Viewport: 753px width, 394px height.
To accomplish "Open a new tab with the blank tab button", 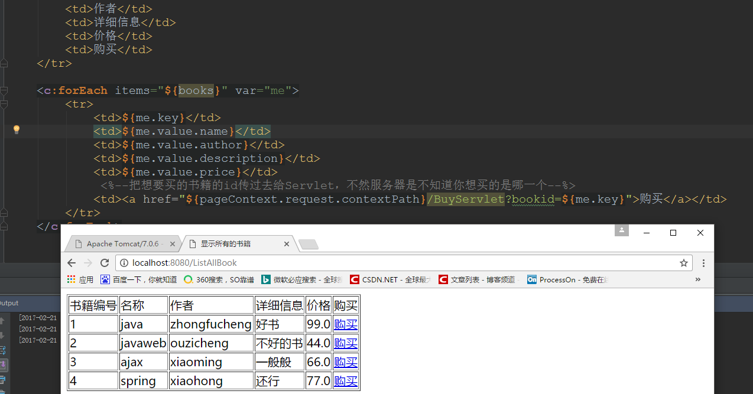I will (x=309, y=244).
